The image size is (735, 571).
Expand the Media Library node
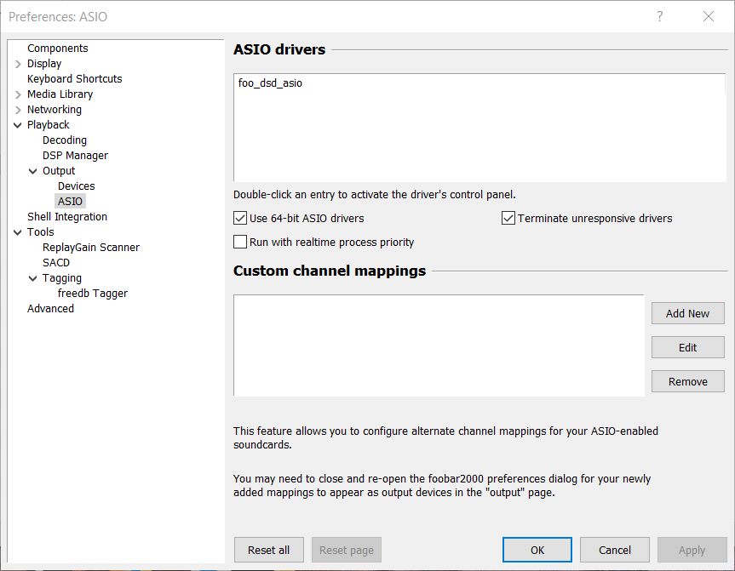click(19, 94)
